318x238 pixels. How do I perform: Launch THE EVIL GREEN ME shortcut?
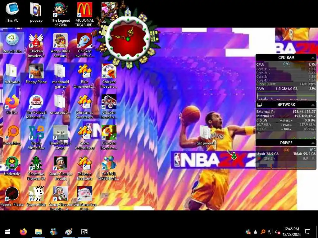[x=109, y=168]
